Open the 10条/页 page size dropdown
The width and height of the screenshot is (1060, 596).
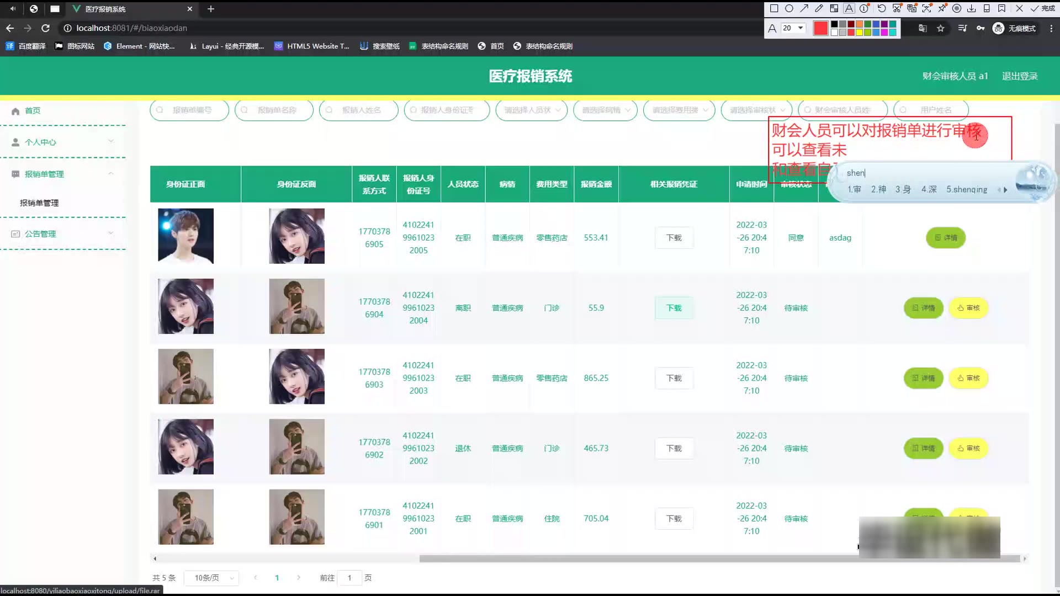tap(211, 578)
